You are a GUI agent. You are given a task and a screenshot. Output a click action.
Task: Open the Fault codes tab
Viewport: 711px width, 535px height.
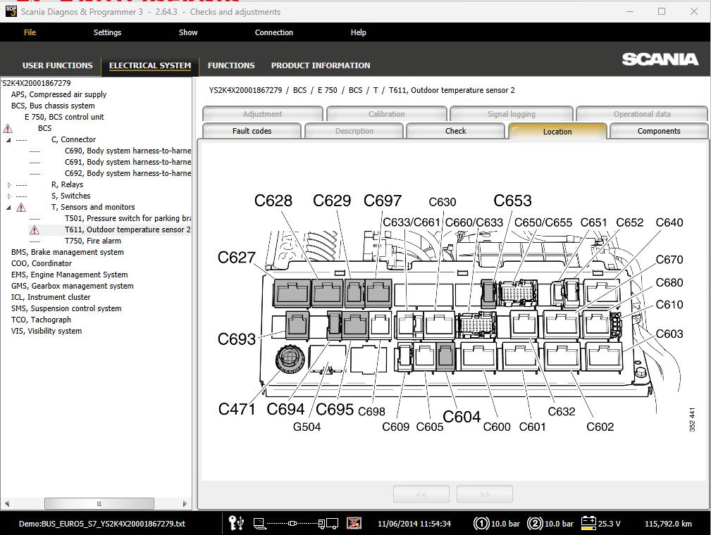click(252, 131)
